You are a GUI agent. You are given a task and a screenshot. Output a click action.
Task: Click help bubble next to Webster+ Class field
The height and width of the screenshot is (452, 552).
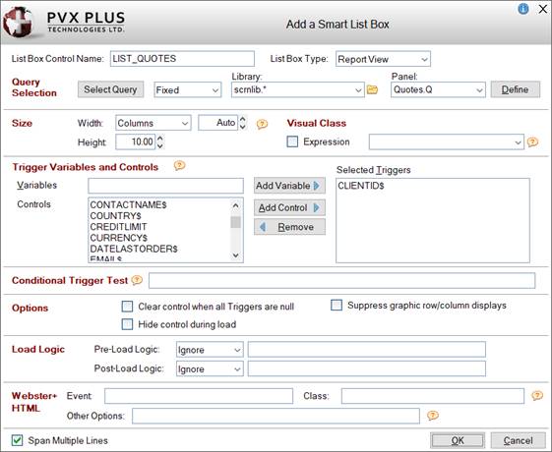point(537,396)
